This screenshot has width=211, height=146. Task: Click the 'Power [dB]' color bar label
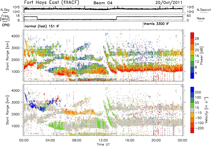click(x=201, y=56)
